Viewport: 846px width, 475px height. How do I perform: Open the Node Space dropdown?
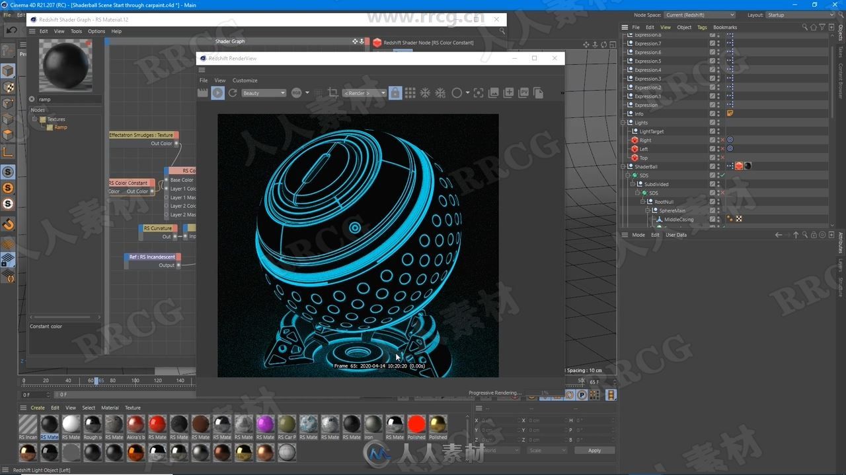(700, 15)
